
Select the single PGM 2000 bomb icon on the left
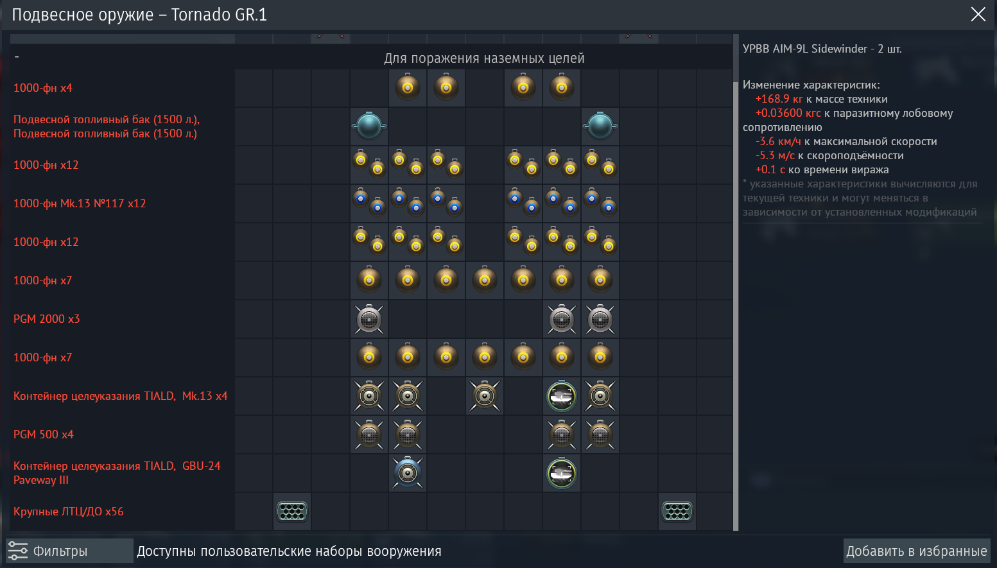(x=369, y=319)
